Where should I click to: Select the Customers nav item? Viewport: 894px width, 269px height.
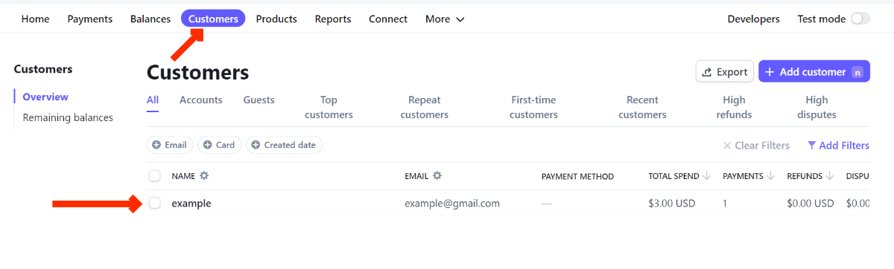point(213,19)
